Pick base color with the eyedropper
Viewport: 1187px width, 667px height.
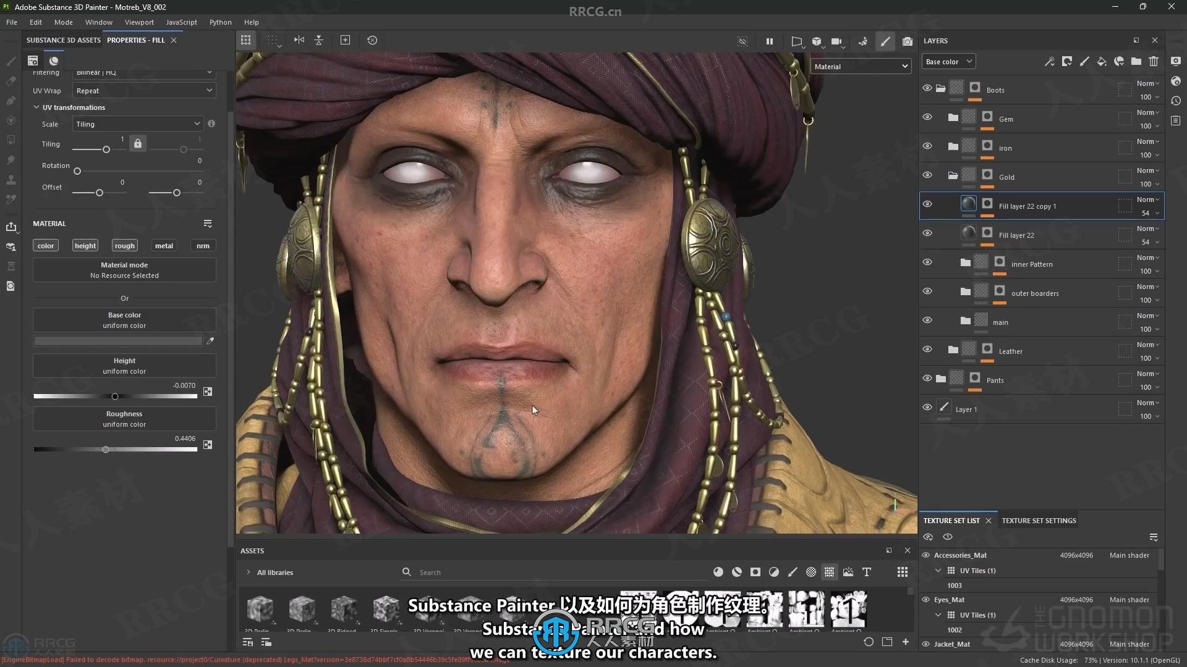[x=210, y=341]
